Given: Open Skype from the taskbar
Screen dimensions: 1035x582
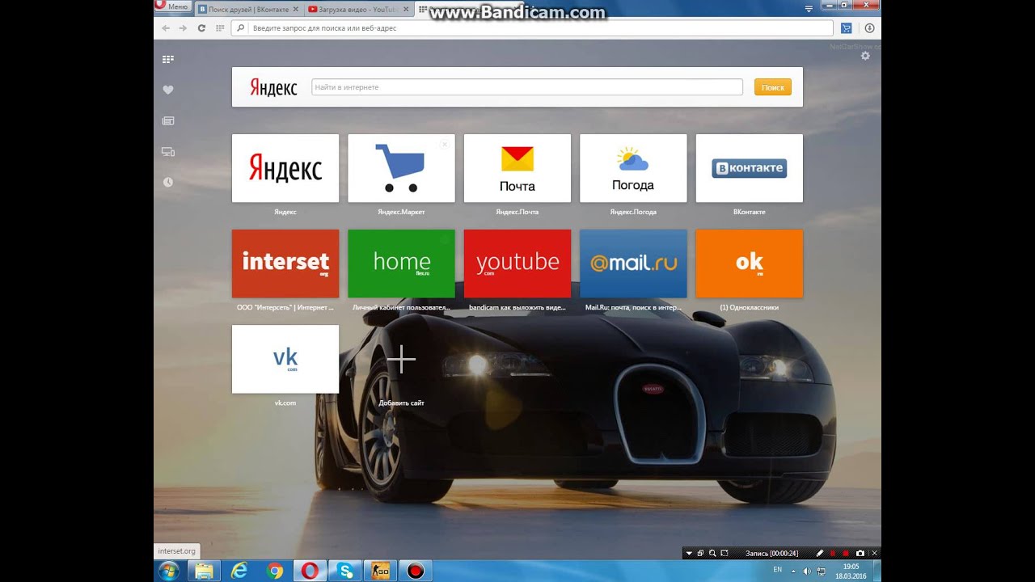Looking at the screenshot, I should [346, 571].
